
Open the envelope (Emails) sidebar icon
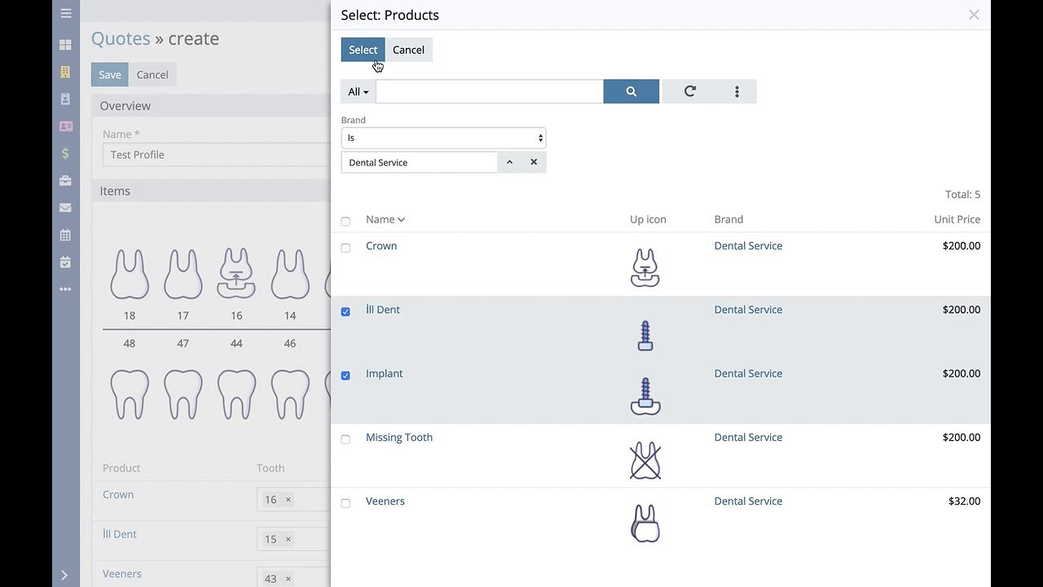click(x=66, y=208)
